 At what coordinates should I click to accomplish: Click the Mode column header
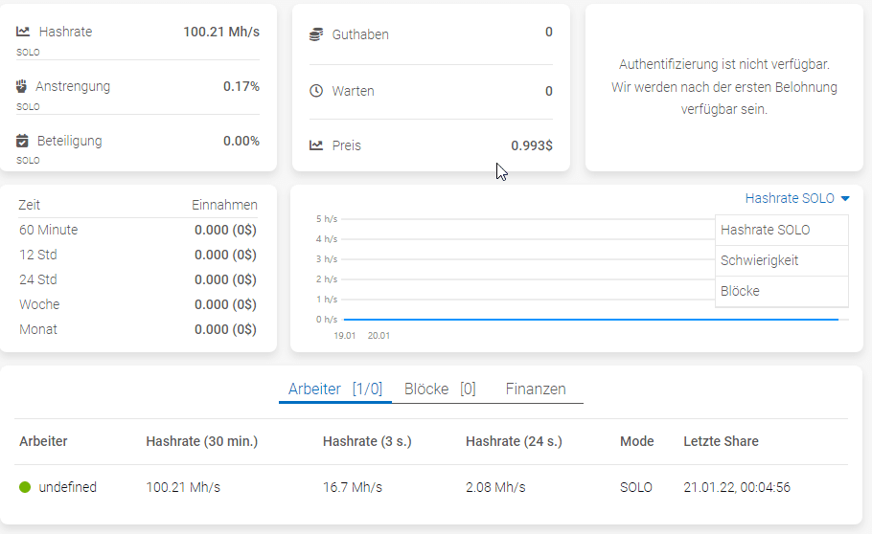[637, 441]
